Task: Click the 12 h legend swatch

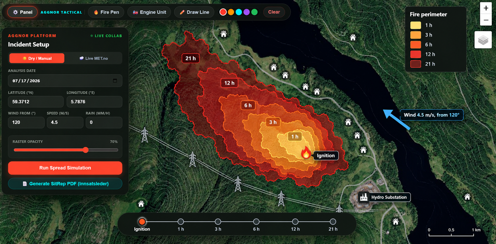Action: (415, 55)
